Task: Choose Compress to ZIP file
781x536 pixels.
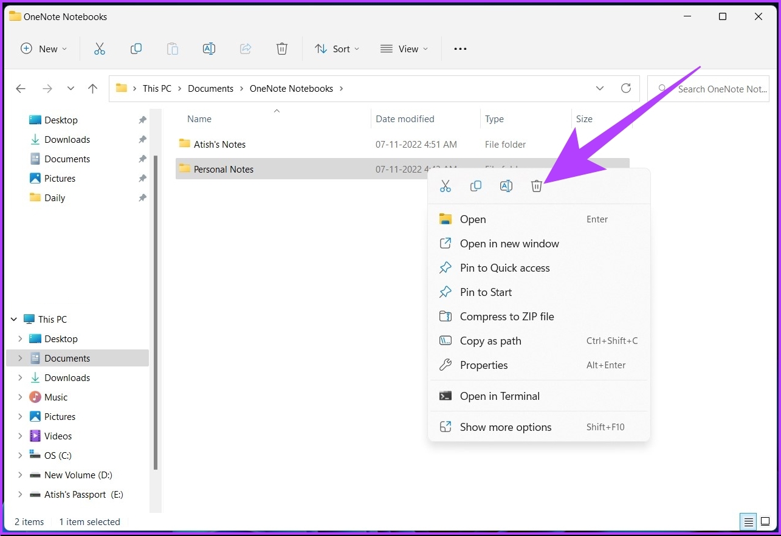Action: point(506,316)
